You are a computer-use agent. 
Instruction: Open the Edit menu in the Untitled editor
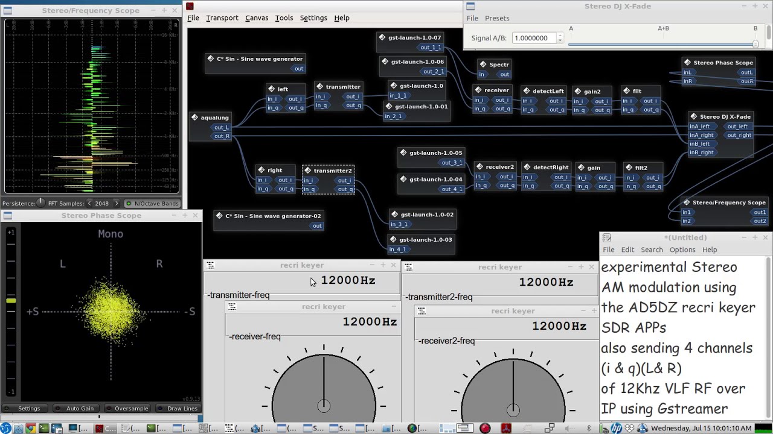tap(627, 250)
